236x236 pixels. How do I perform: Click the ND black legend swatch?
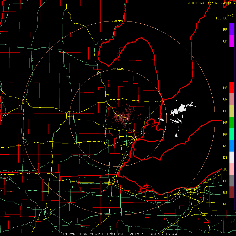click(232, 204)
